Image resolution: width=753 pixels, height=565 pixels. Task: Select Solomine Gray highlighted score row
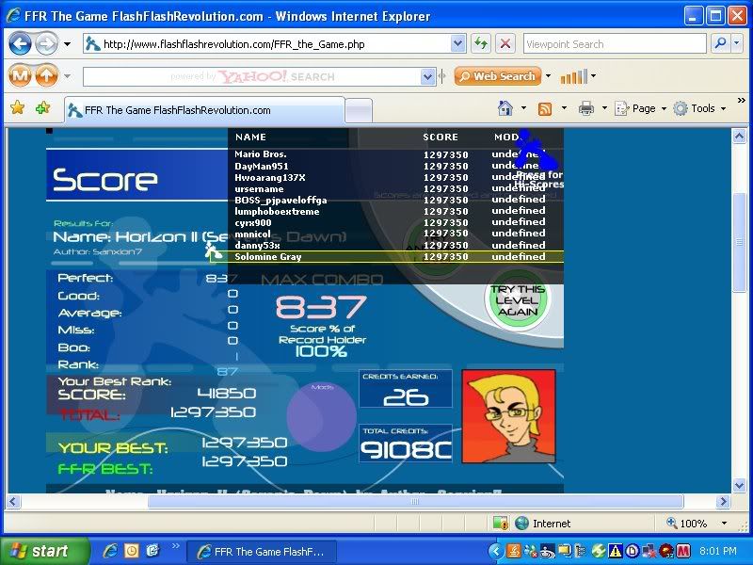point(395,256)
